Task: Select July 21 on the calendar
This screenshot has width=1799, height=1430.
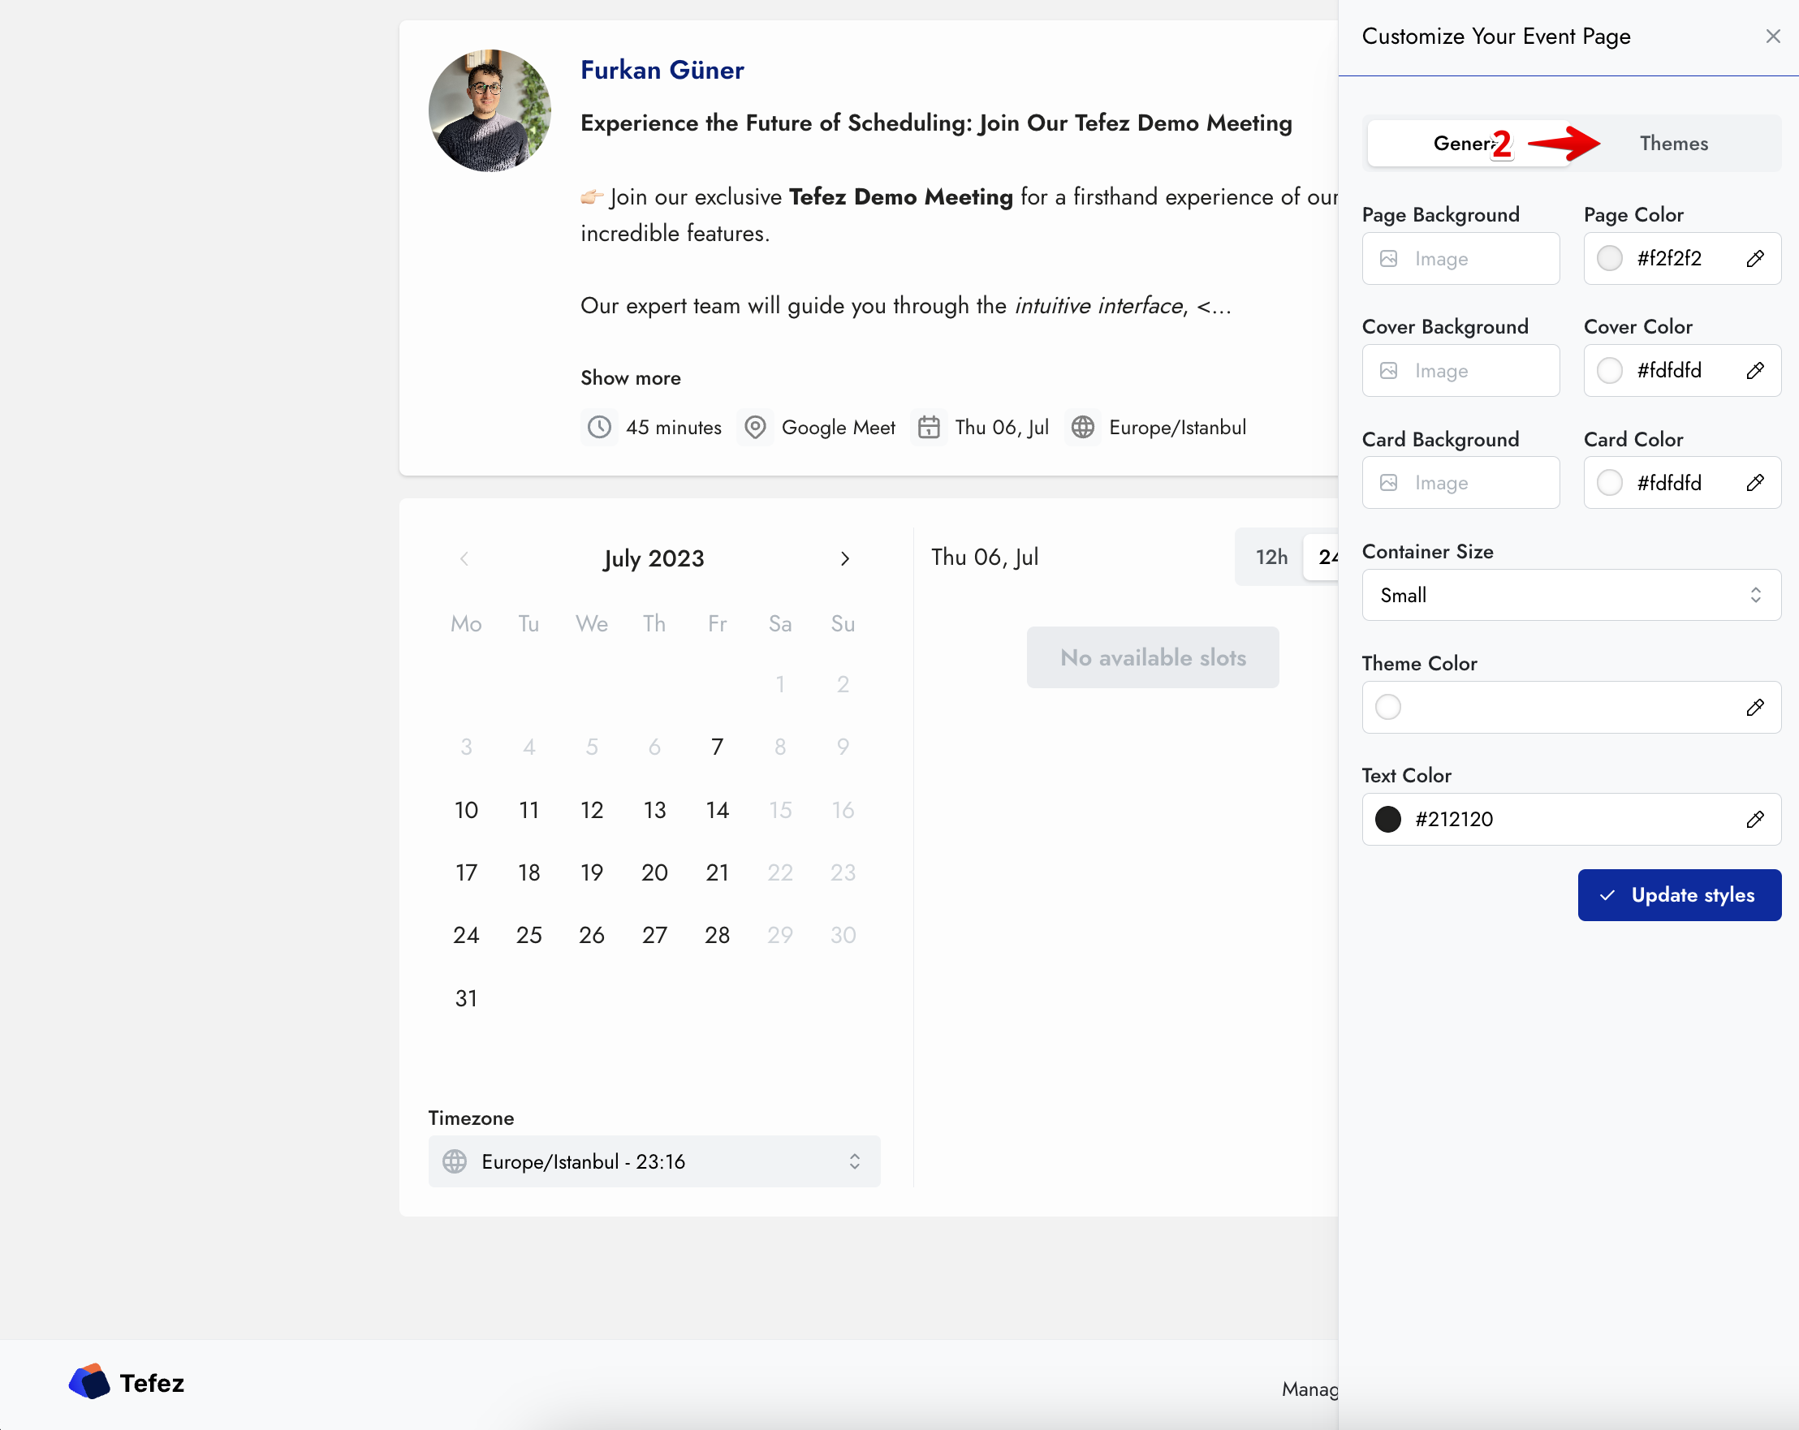Action: (717, 872)
